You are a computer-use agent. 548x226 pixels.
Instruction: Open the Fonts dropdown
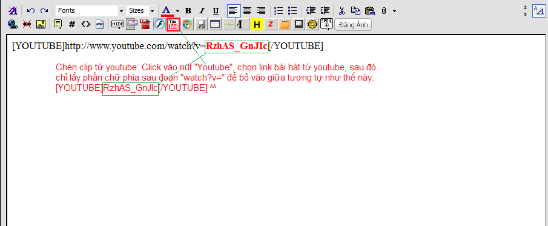90,11
